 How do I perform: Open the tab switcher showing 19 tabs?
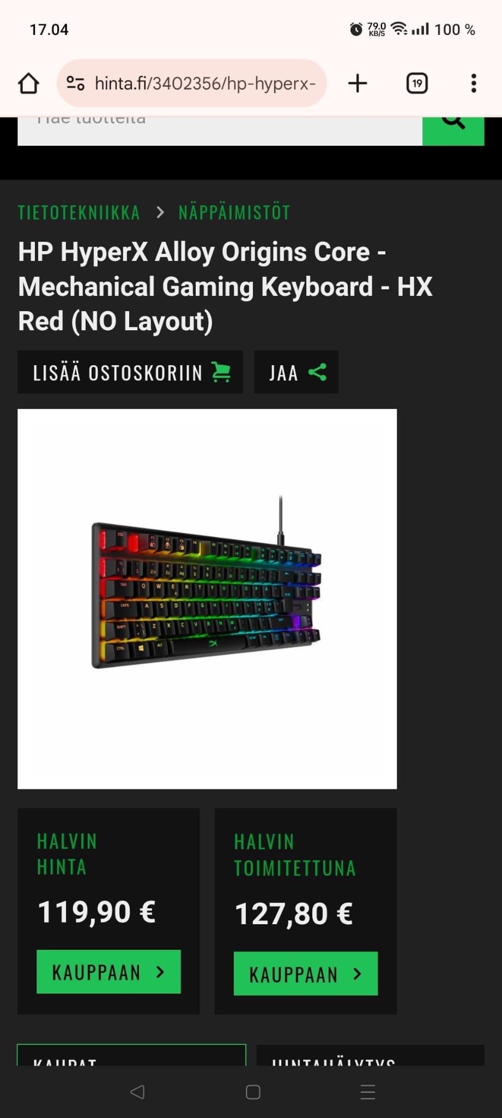click(x=417, y=84)
